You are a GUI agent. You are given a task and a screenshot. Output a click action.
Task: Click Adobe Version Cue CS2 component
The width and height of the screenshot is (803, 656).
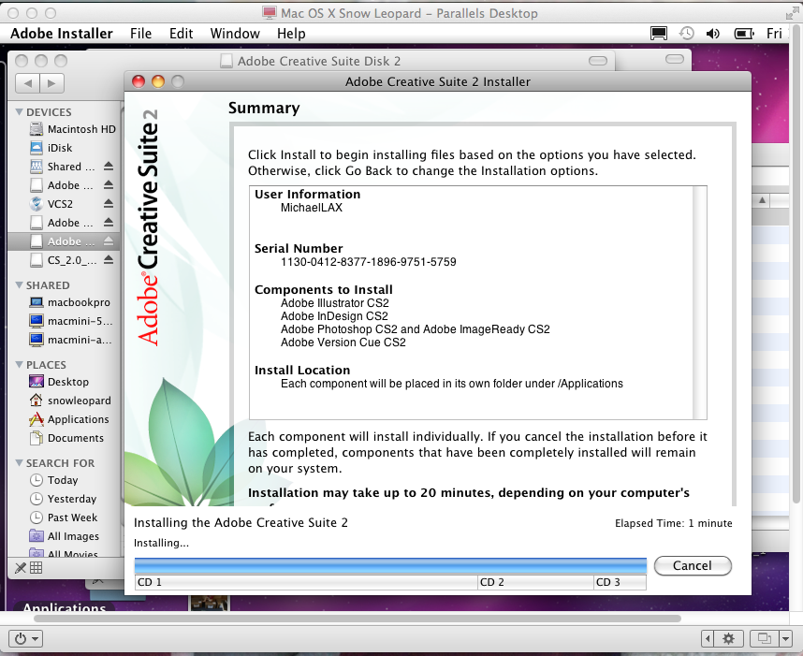[x=343, y=343]
